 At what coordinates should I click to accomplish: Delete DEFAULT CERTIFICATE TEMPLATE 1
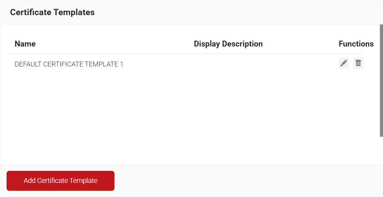point(358,63)
